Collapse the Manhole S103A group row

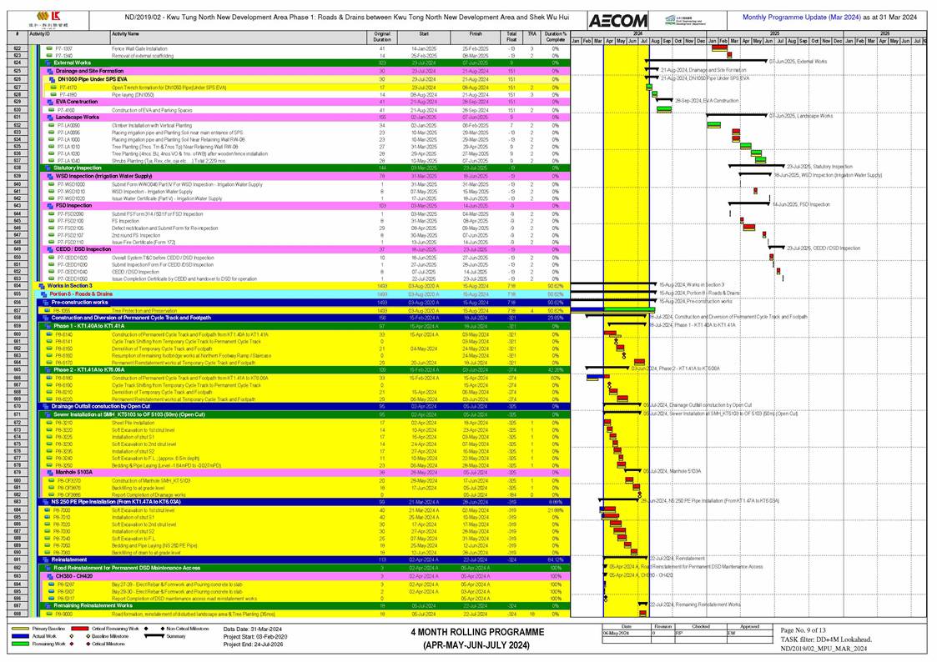pos(48,472)
